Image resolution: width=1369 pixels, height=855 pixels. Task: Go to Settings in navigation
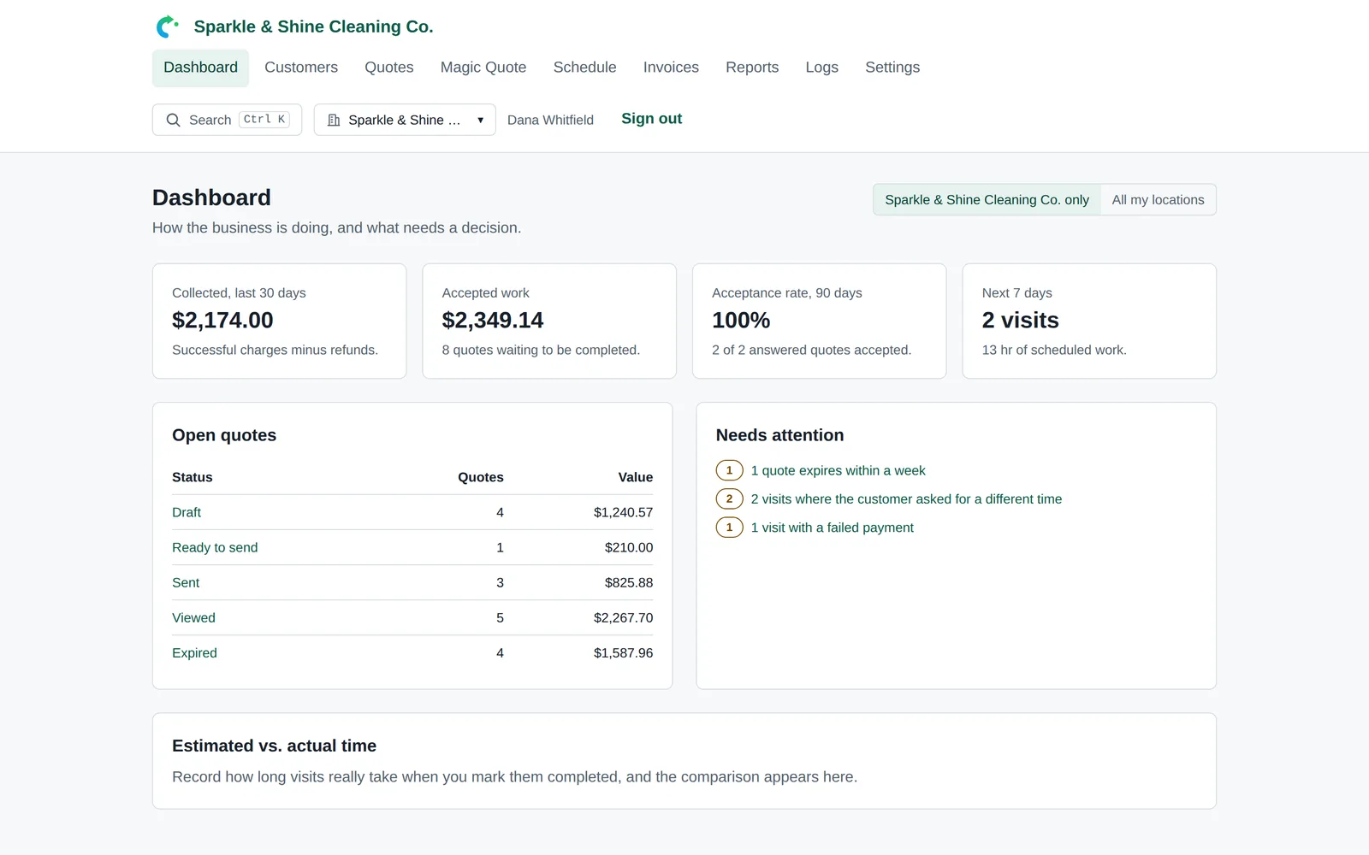(x=892, y=68)
